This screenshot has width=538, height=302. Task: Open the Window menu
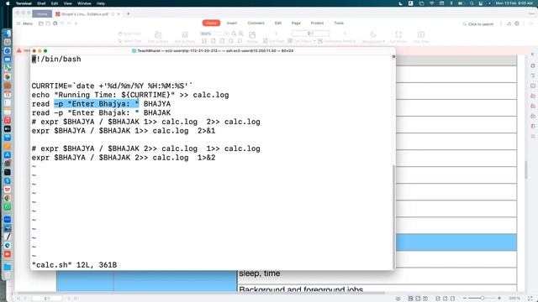click(x=84, y=3)
